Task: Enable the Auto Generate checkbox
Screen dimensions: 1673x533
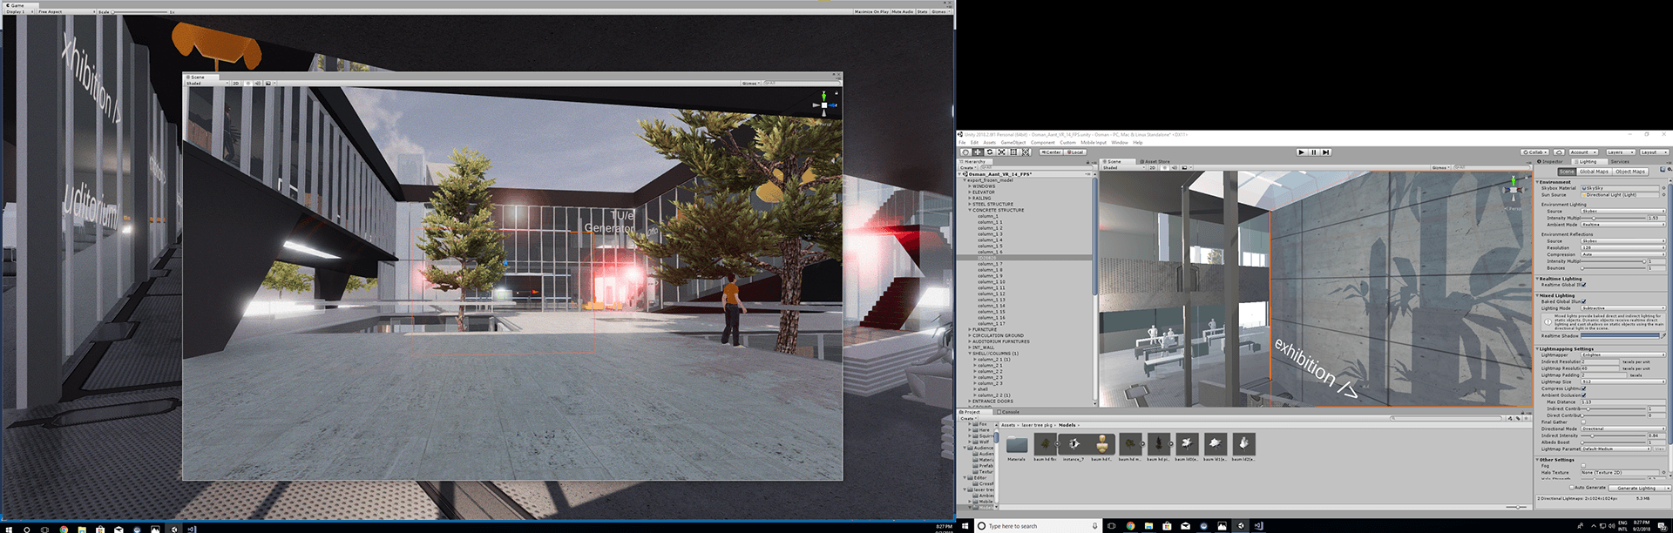Action: (1571, 488)
